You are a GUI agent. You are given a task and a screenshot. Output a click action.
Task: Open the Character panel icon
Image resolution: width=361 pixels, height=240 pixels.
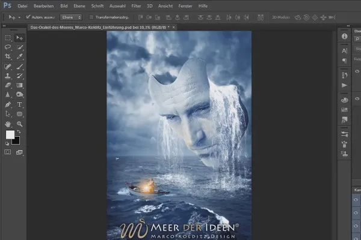coord(344,51)
